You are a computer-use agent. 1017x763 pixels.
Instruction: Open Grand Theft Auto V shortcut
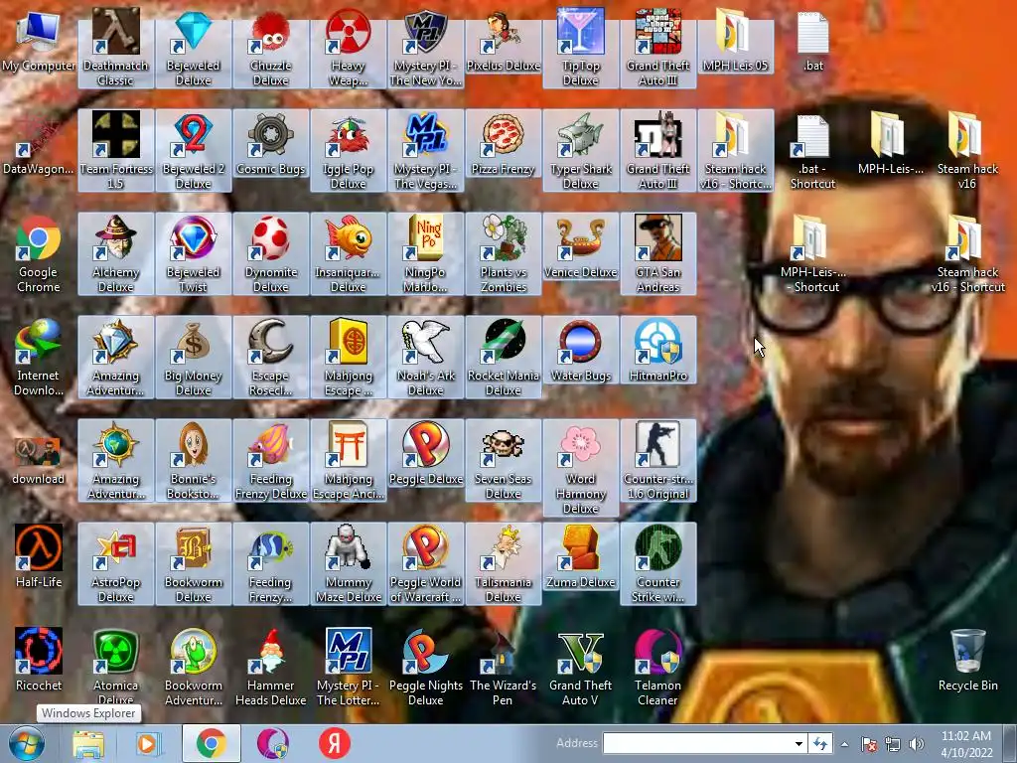(x=580, y=667)
